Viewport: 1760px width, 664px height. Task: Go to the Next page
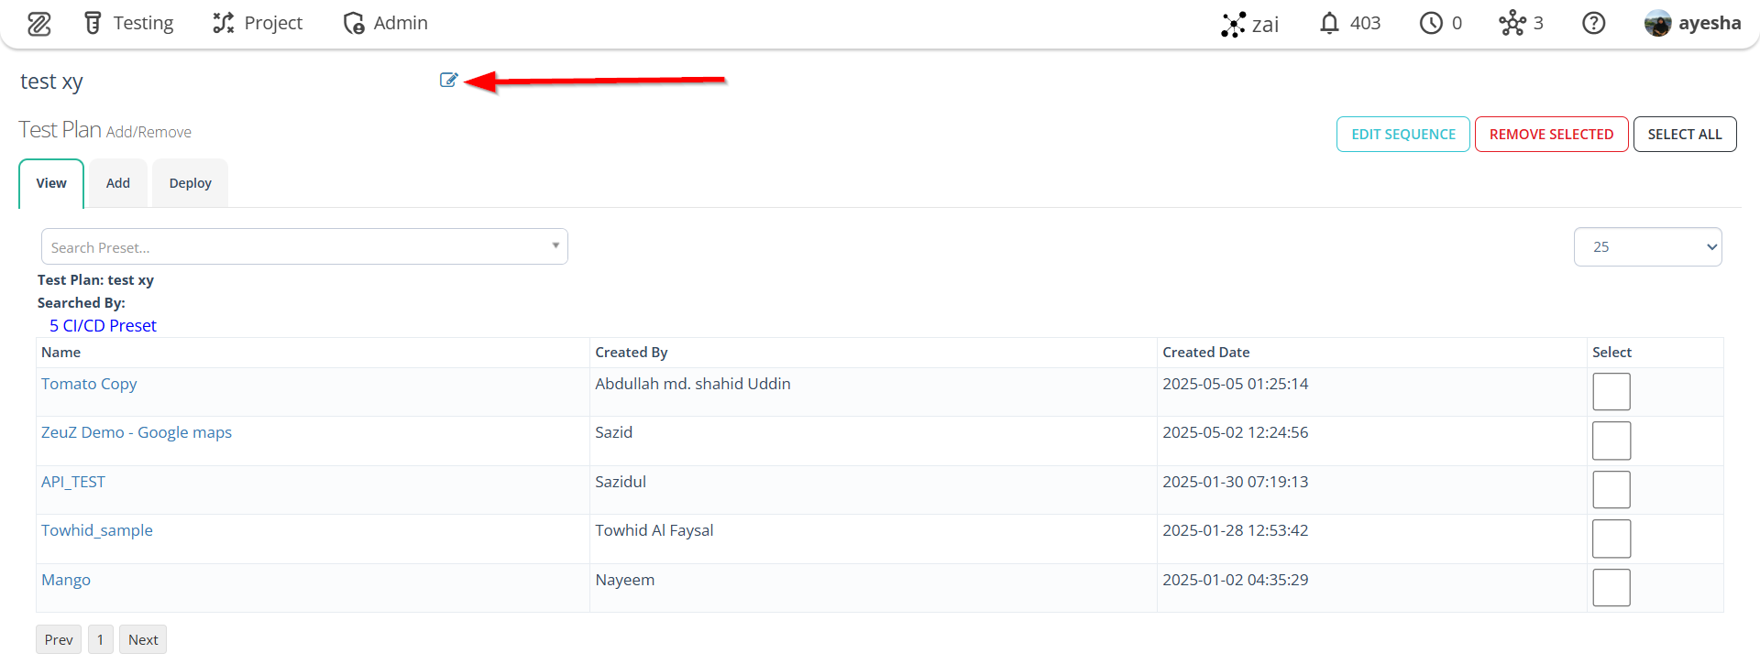click(143, 639)
